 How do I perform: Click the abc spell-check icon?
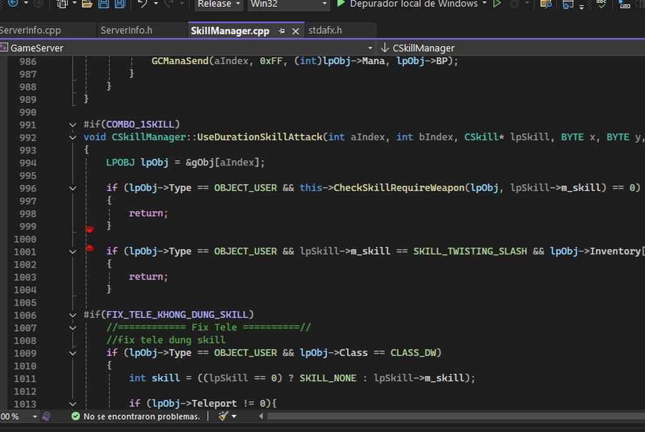[601, 4]
